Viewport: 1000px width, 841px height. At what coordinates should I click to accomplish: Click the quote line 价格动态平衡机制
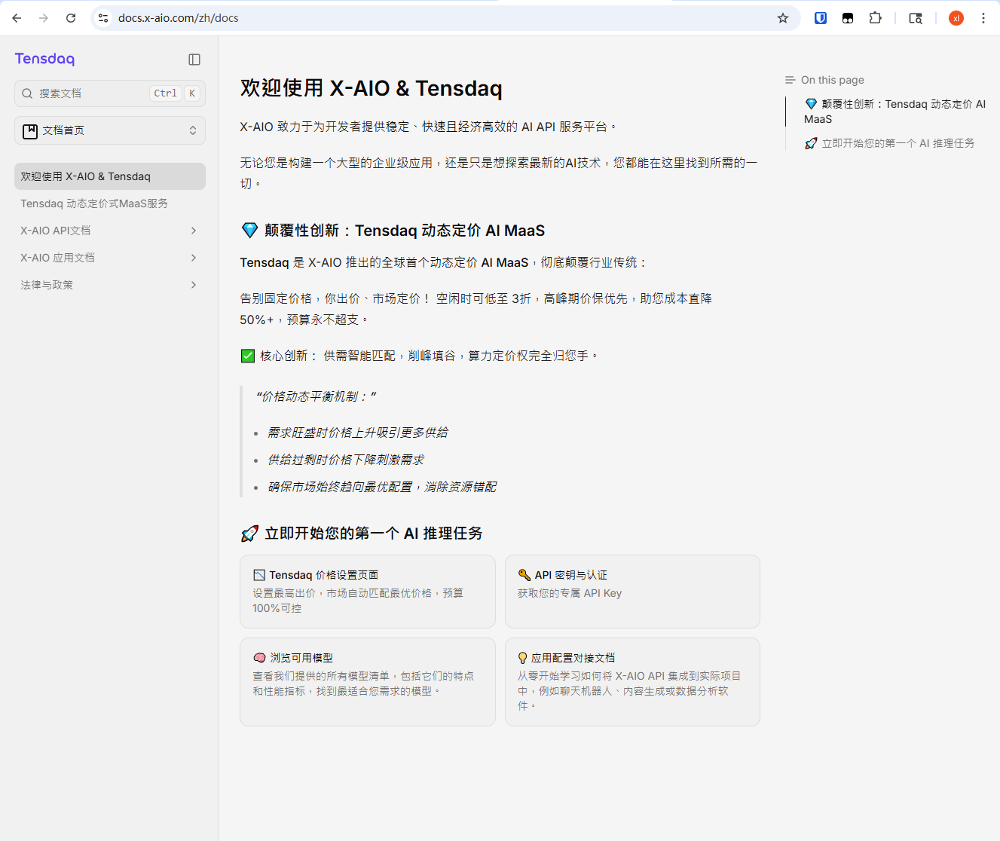click(316, 396)
